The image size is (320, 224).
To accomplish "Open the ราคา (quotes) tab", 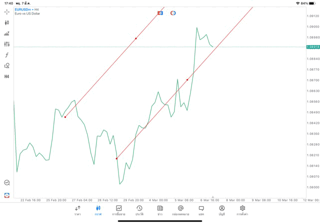I will click(77, 210).
